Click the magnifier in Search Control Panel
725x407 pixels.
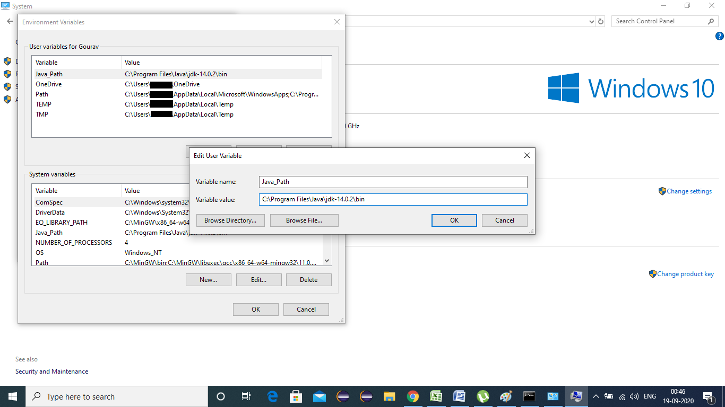point(711,21)
